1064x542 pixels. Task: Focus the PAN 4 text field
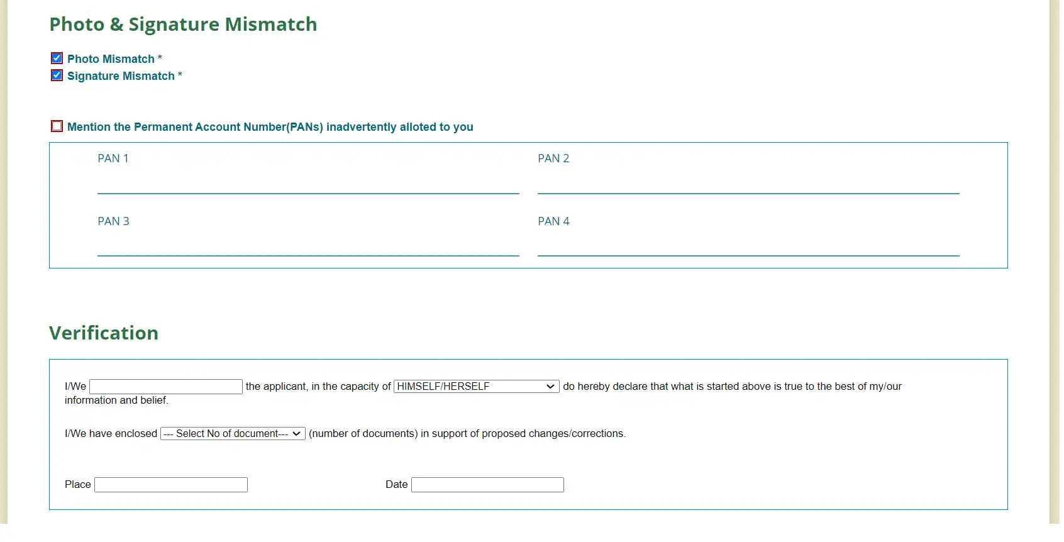pyautogui.click(x=748, y=245)
